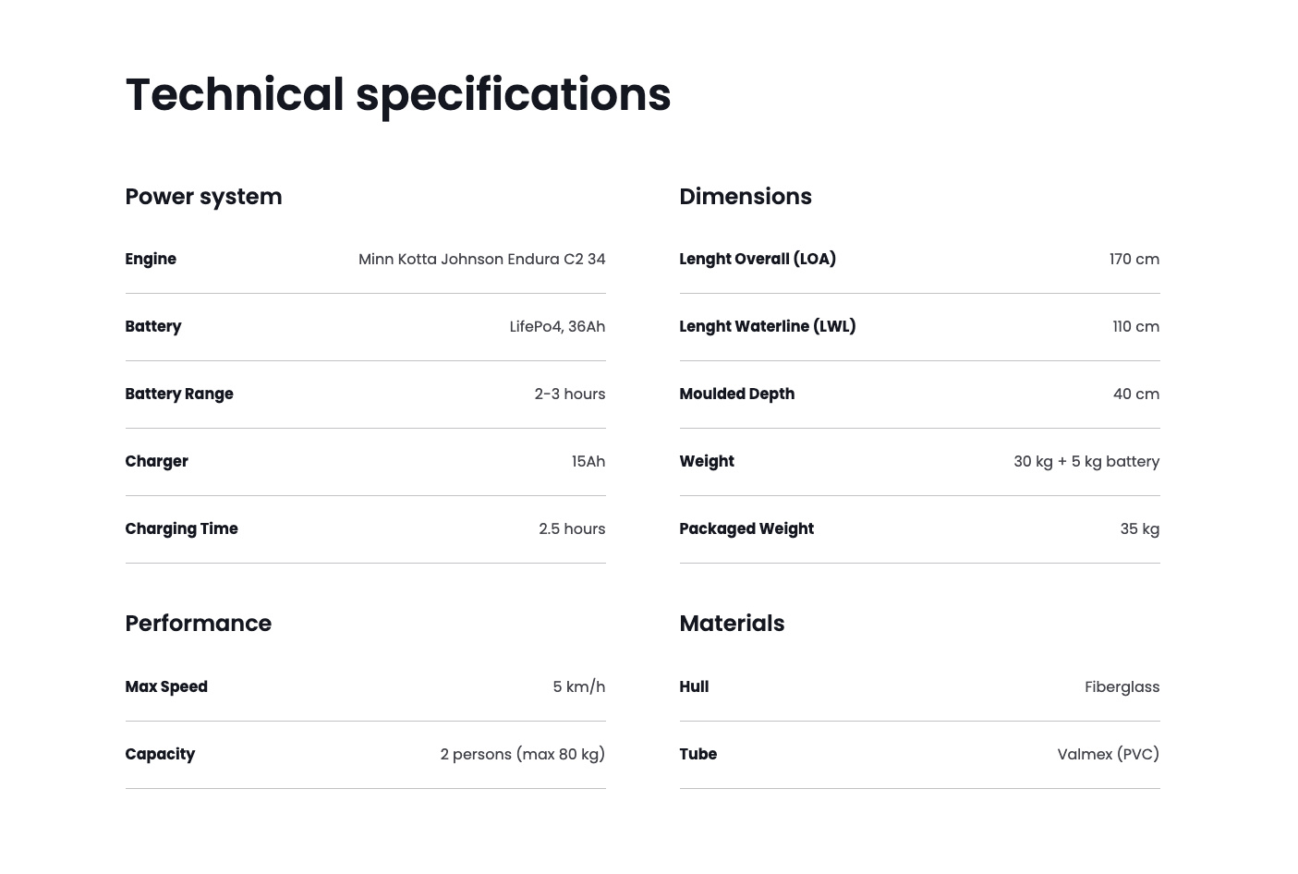Click the Valmex (PVC) tube value
This screenshot has height=874, width=1298.
click(1108, 755)
